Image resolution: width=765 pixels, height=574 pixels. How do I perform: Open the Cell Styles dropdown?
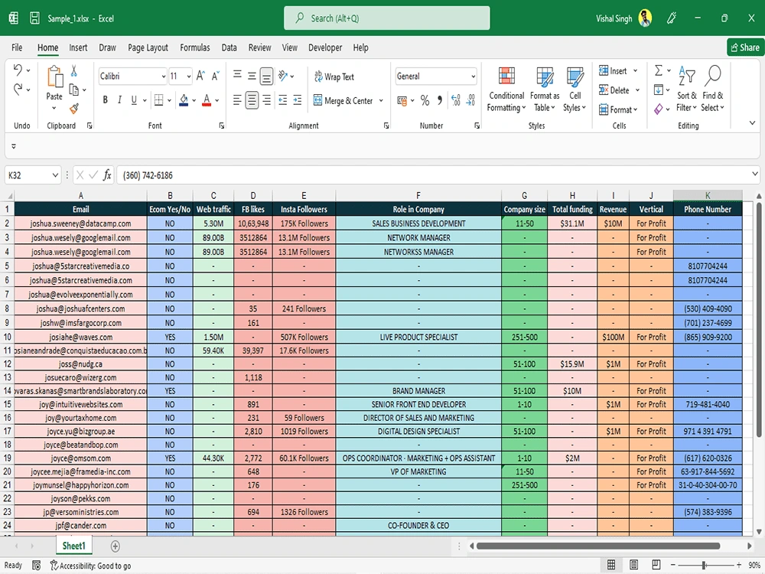tap(575, 90)
